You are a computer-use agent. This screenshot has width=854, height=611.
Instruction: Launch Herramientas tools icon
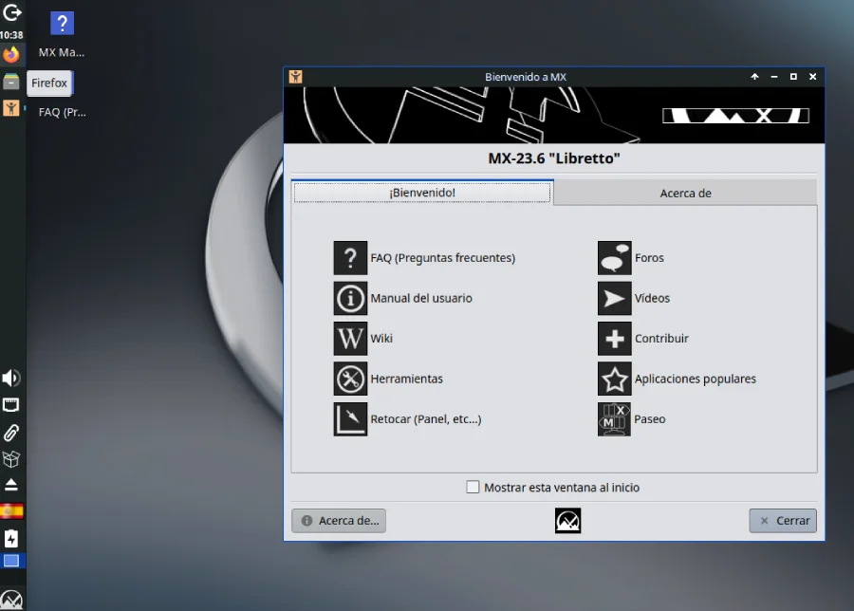click(x=350, y=380)
